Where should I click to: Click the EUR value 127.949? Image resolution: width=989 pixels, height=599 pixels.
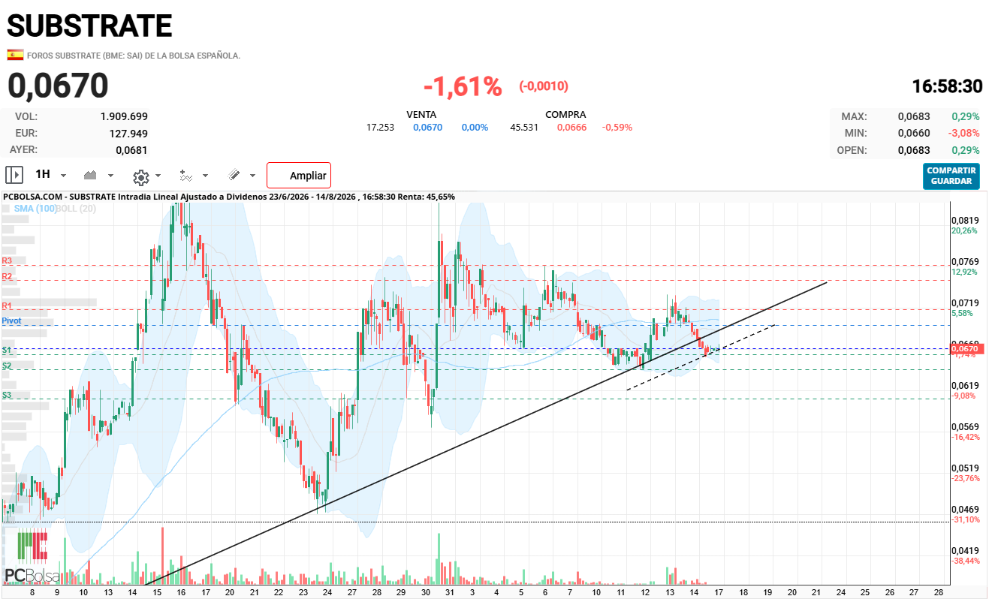point(130,134)
